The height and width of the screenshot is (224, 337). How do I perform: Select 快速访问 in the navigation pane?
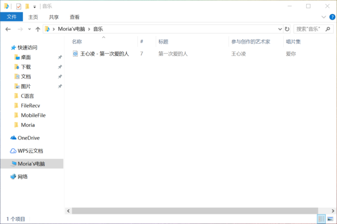point(28,48)
